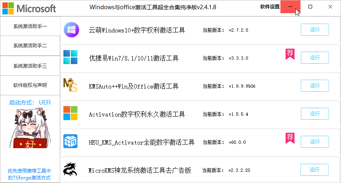Click the blue four-tile Win7/8.1/10/11 activator icon

click(70, 57)
